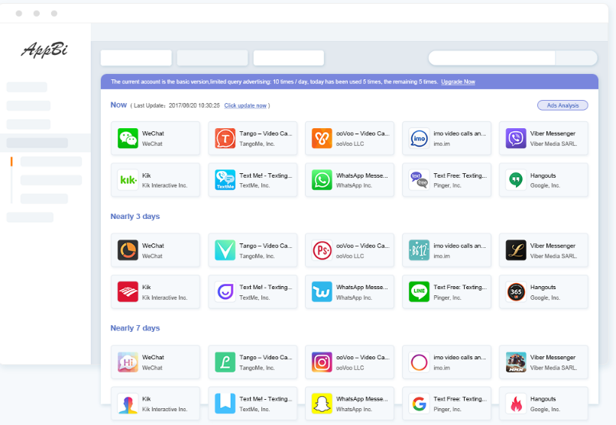Image resolution: width=616 pixels, height=425 pixels.
Task: Focus the search input field at top right
Action: pyautogui.click(x=492, y=58)
